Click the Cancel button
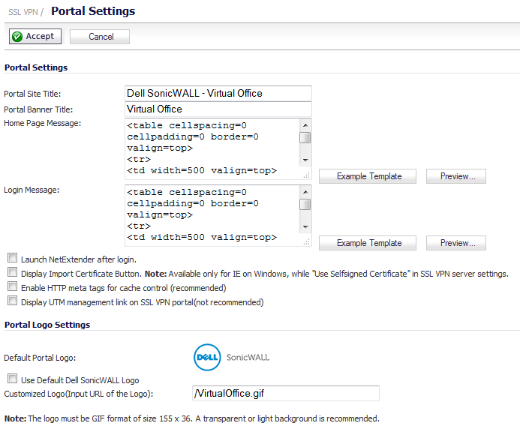The height and width of the screenshot is (432, 520). tap(100, 37)
